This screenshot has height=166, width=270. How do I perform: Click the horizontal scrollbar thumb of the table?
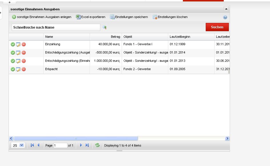point(76,139)
